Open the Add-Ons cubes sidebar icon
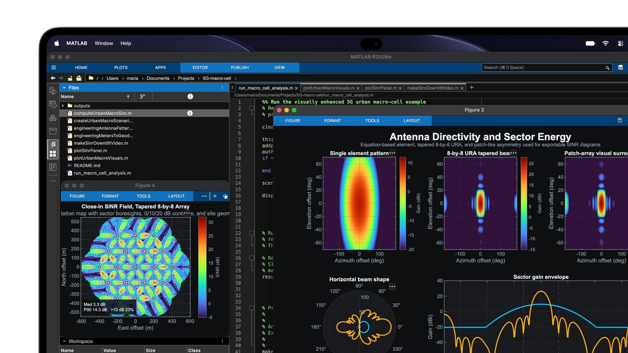Image resolution: width=628 pixels, height=353 pixels. coord(52,118)
